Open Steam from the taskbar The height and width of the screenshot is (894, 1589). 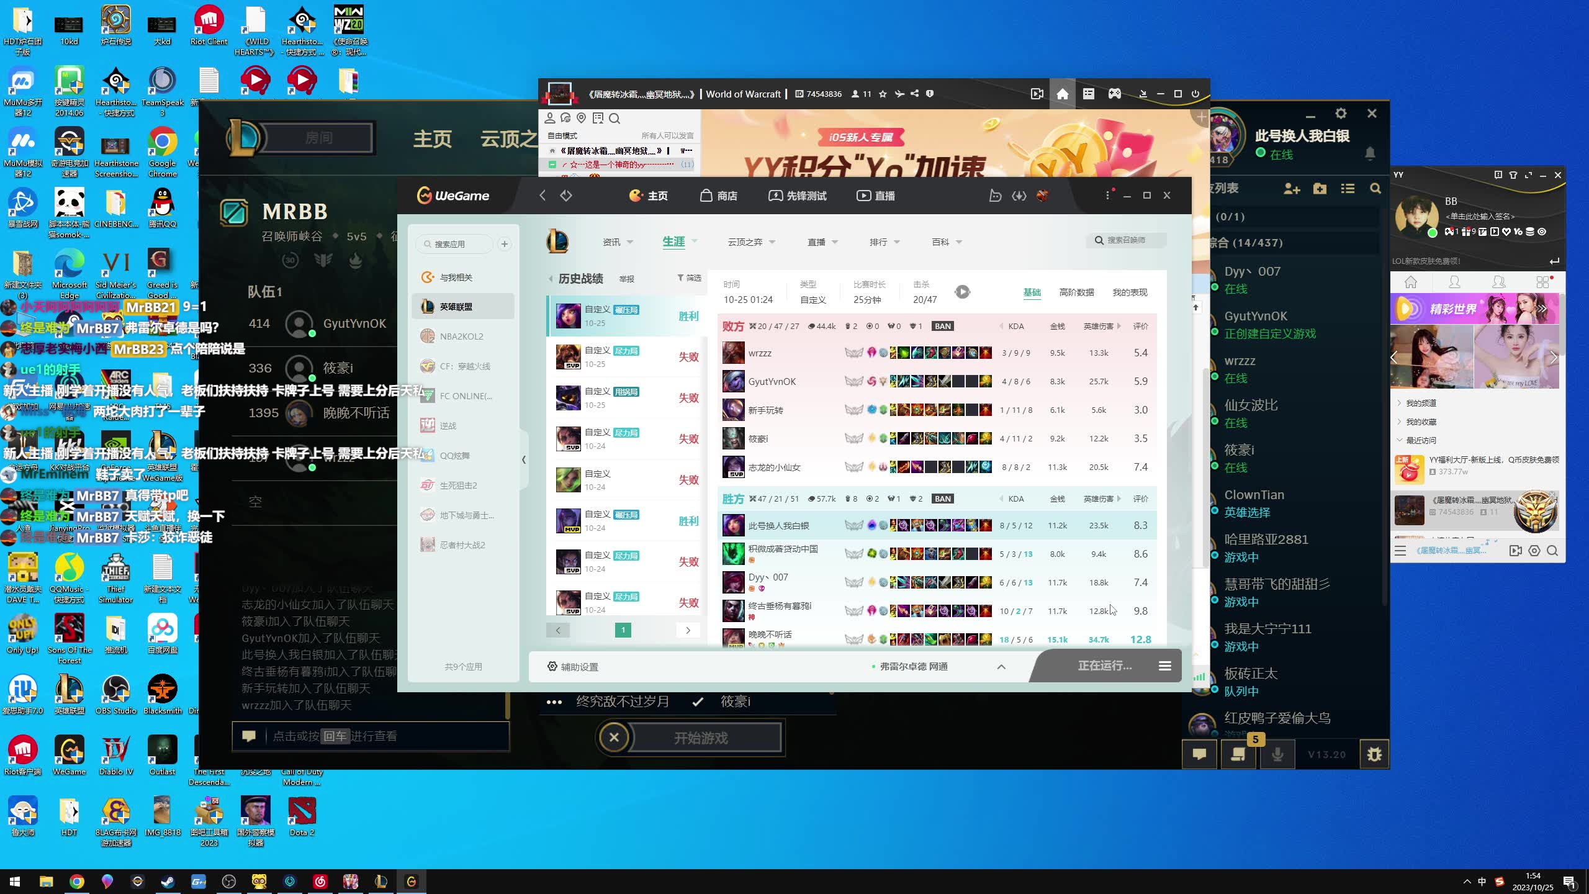168,882
